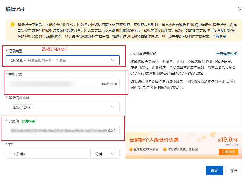Click the yellow warning icon in the notice

point(13,25)
